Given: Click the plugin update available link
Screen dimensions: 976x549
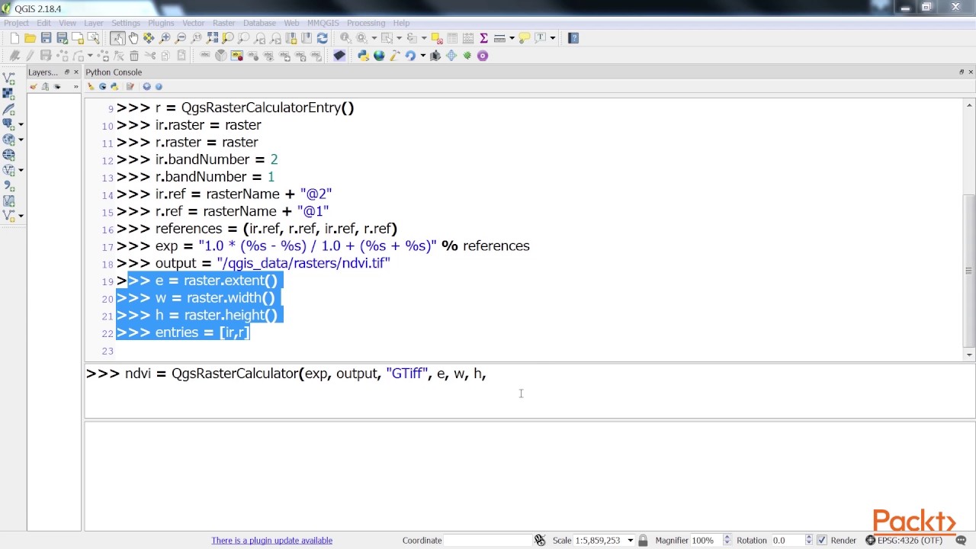Looking at the screenshot, I should click(x=272, y=541).
